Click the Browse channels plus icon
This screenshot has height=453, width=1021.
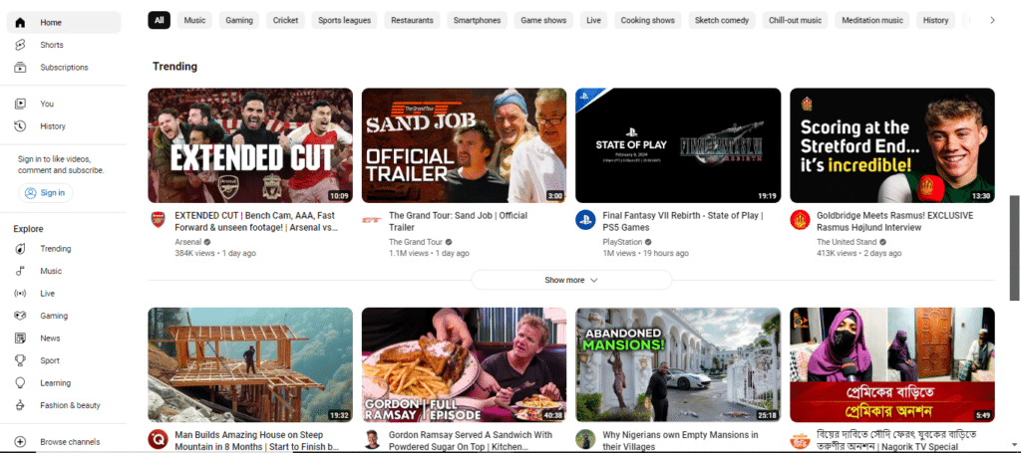coord(20,442)
